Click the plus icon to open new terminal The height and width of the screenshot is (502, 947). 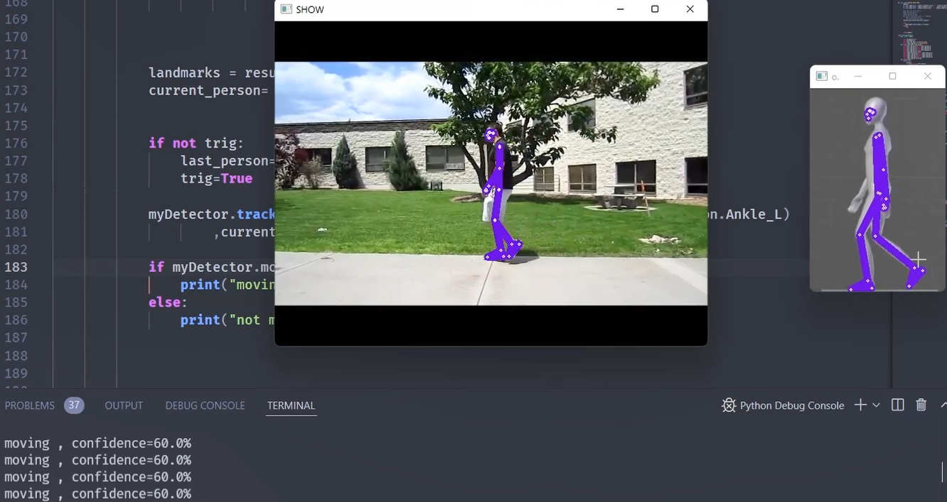click(x=860, y=405)
